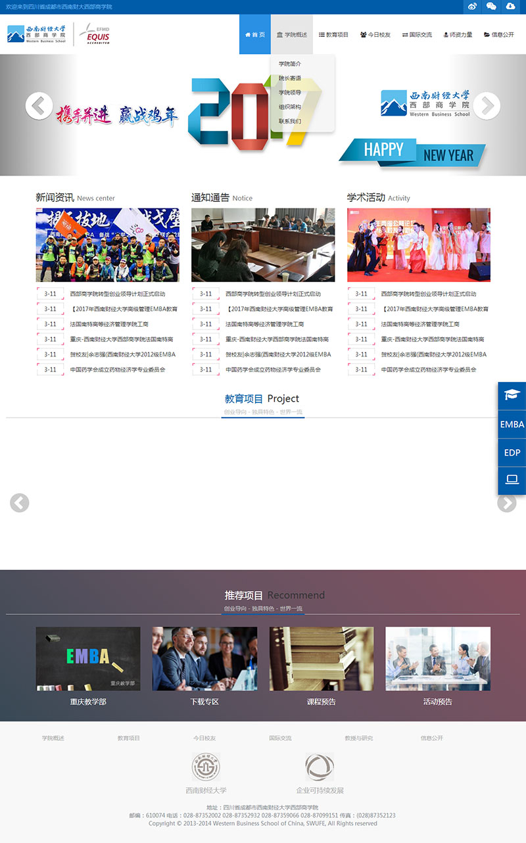Open the Weibo icon in top bar
Image resolution: width=526 pixels, height=843 pixels.
[472, 7]
